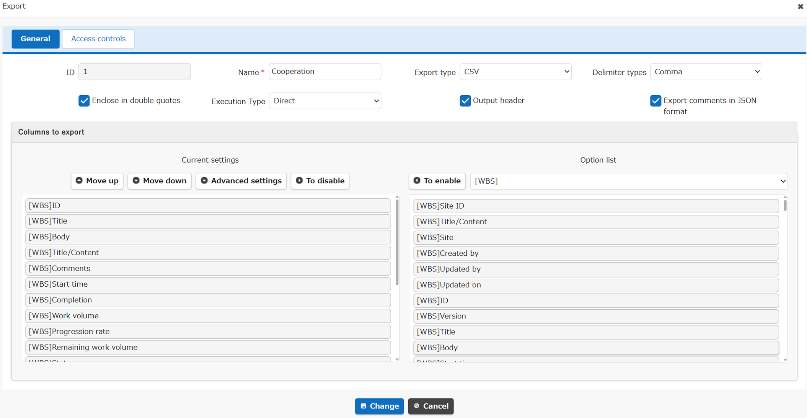
Task: Select [WBS]Comments in Current settings
Action: pyautogui.click(x=208, y=268)
